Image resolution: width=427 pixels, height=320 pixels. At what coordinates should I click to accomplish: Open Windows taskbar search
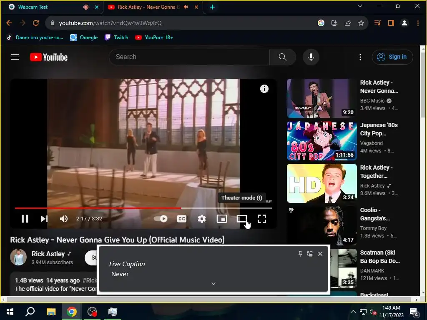(30, 312)
